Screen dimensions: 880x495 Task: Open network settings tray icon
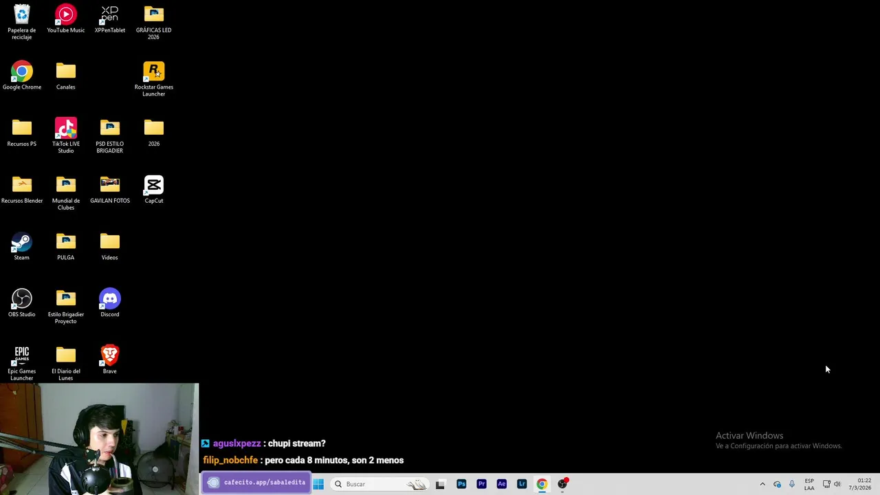(826, 484)
